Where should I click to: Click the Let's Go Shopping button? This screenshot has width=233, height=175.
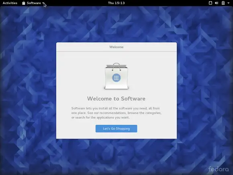click(x=117, y=129)
